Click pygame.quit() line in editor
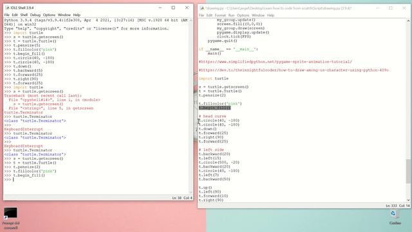Image resolution: width=412 pixels, height=232 pixels. (222, 41)
